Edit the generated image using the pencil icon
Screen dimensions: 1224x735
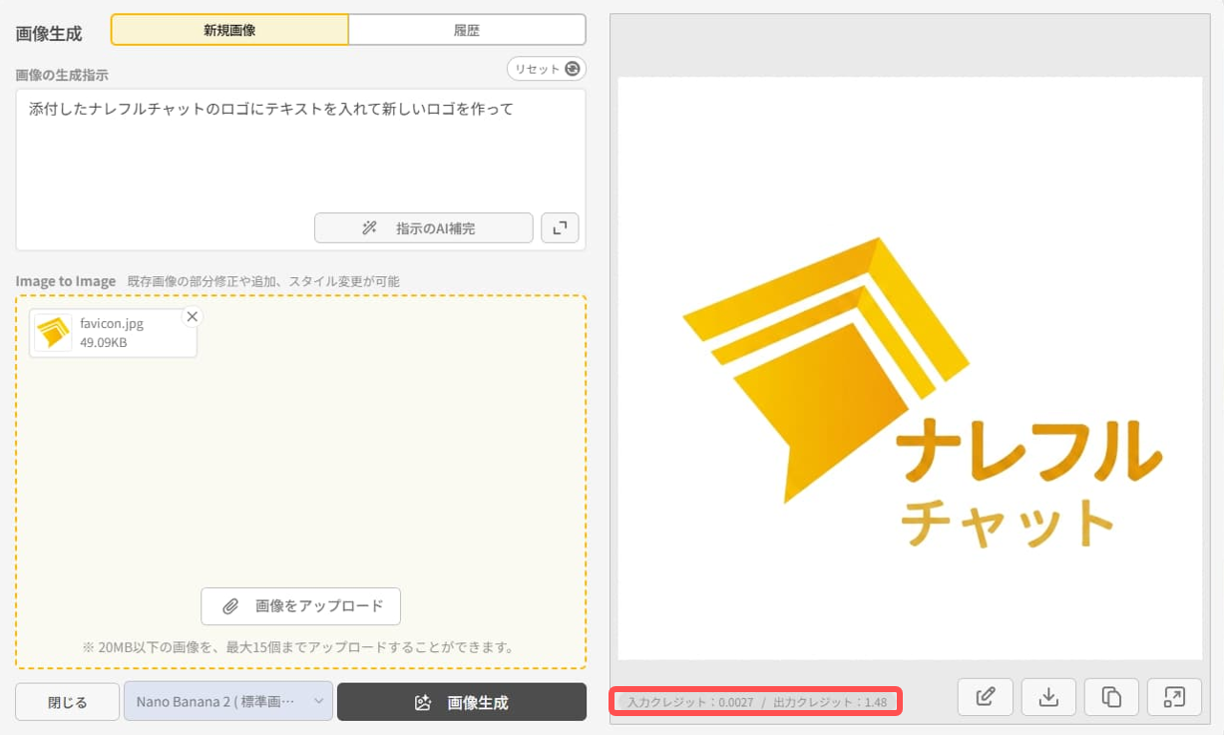point(986,697)
